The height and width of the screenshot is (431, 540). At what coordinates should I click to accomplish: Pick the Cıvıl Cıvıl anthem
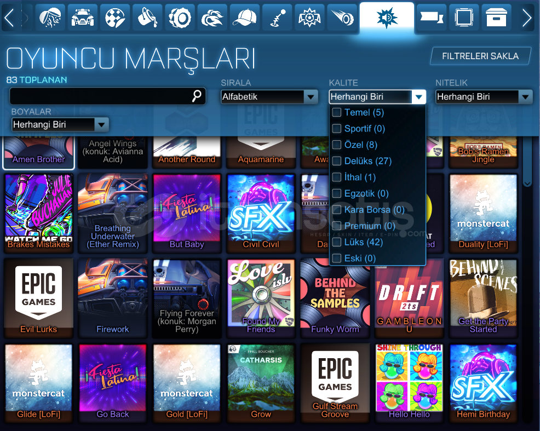click(x=261, y=213)
